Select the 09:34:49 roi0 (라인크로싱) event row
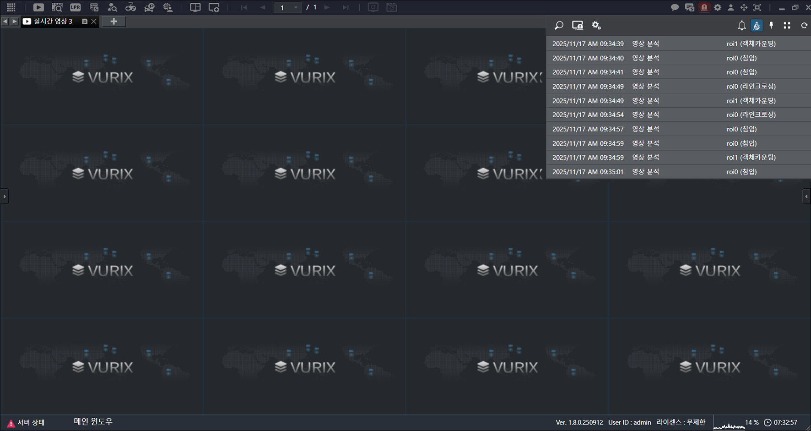The image size is (811, 431). pos(678,86)
